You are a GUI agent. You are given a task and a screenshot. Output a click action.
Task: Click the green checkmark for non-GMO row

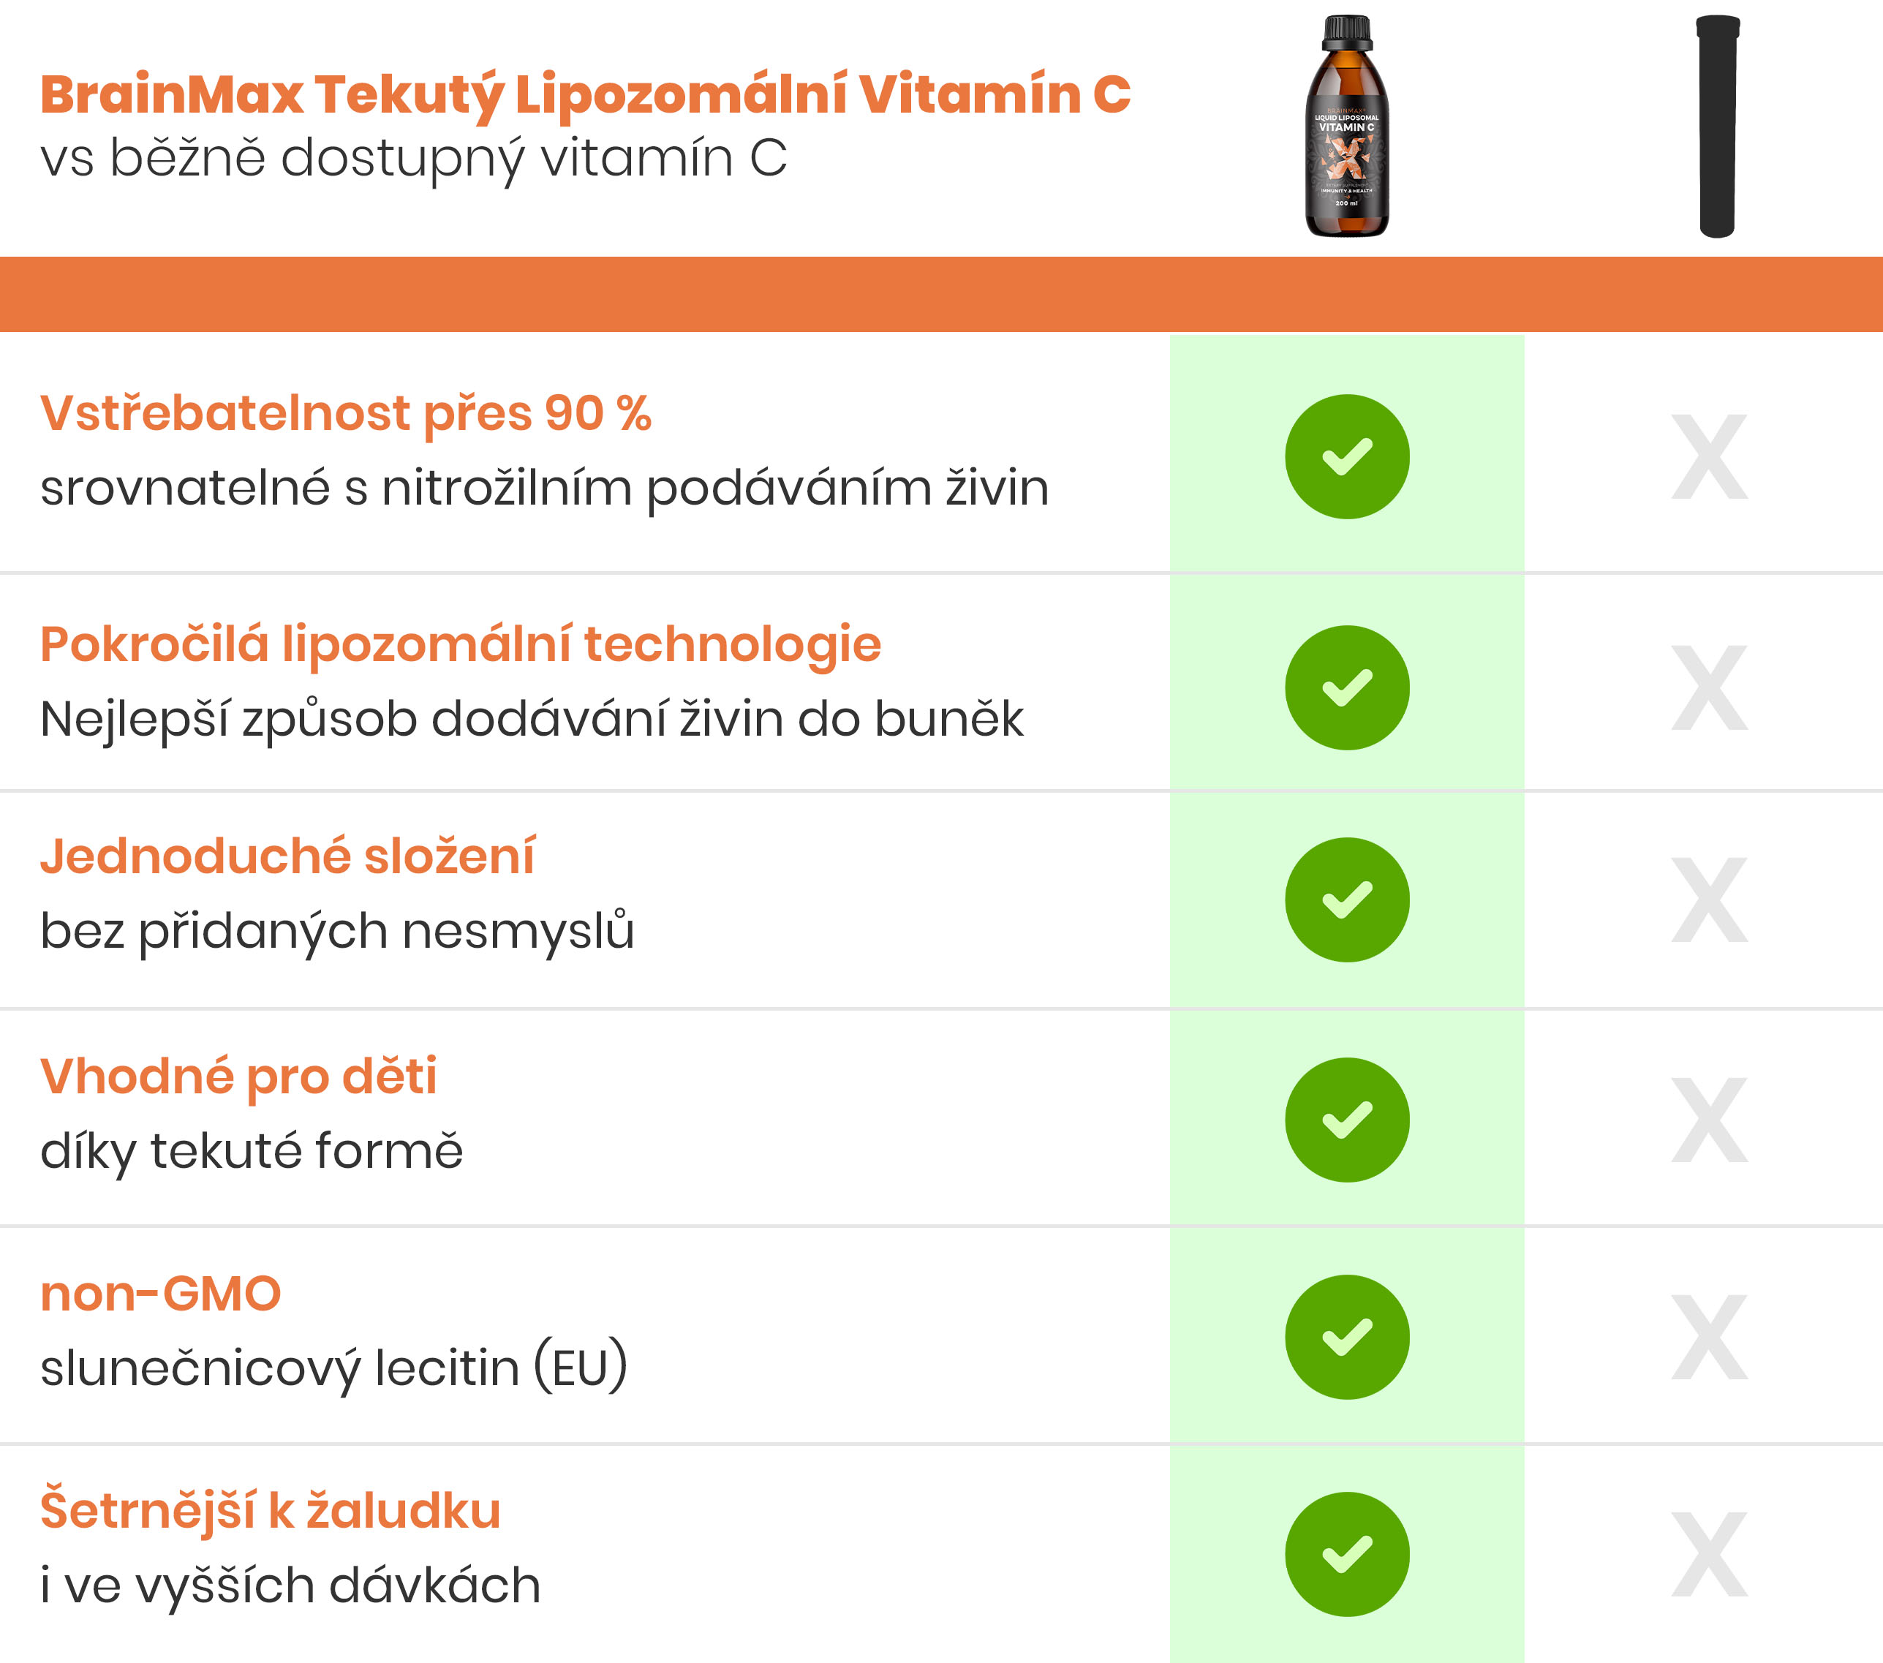(x=1347, y=1337)
